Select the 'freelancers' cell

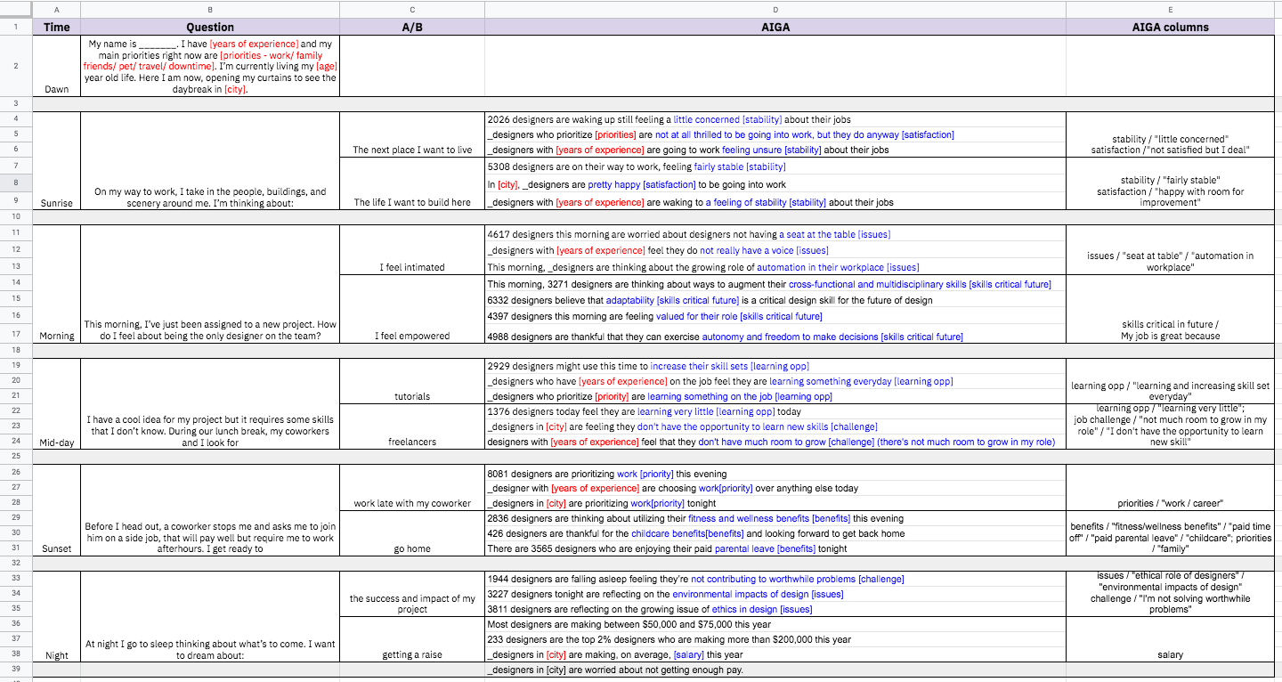coord(412,427)
